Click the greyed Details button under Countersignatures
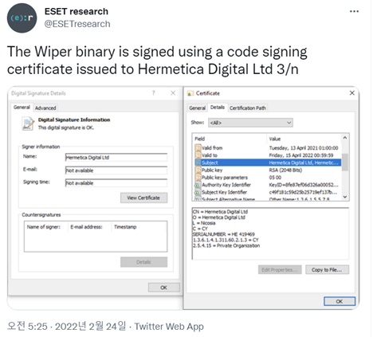 (x=143, y=262)
